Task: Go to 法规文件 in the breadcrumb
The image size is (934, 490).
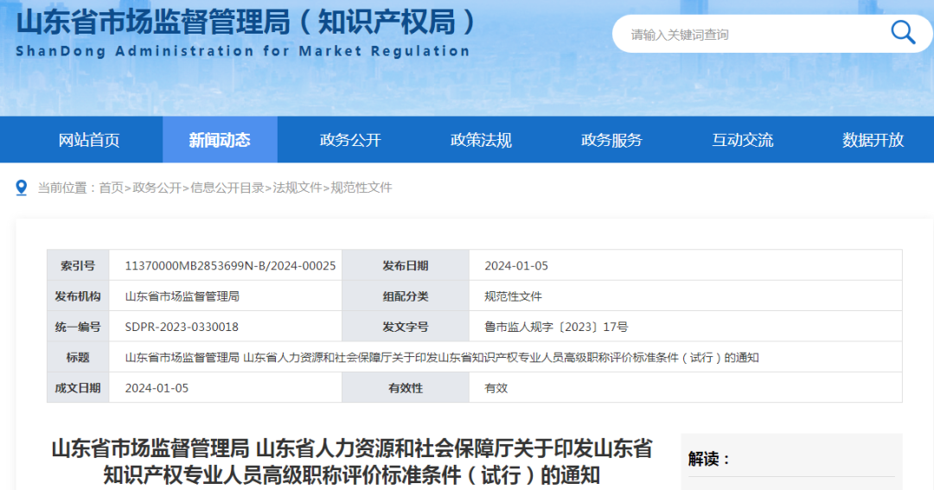Action: pos(297,188)
